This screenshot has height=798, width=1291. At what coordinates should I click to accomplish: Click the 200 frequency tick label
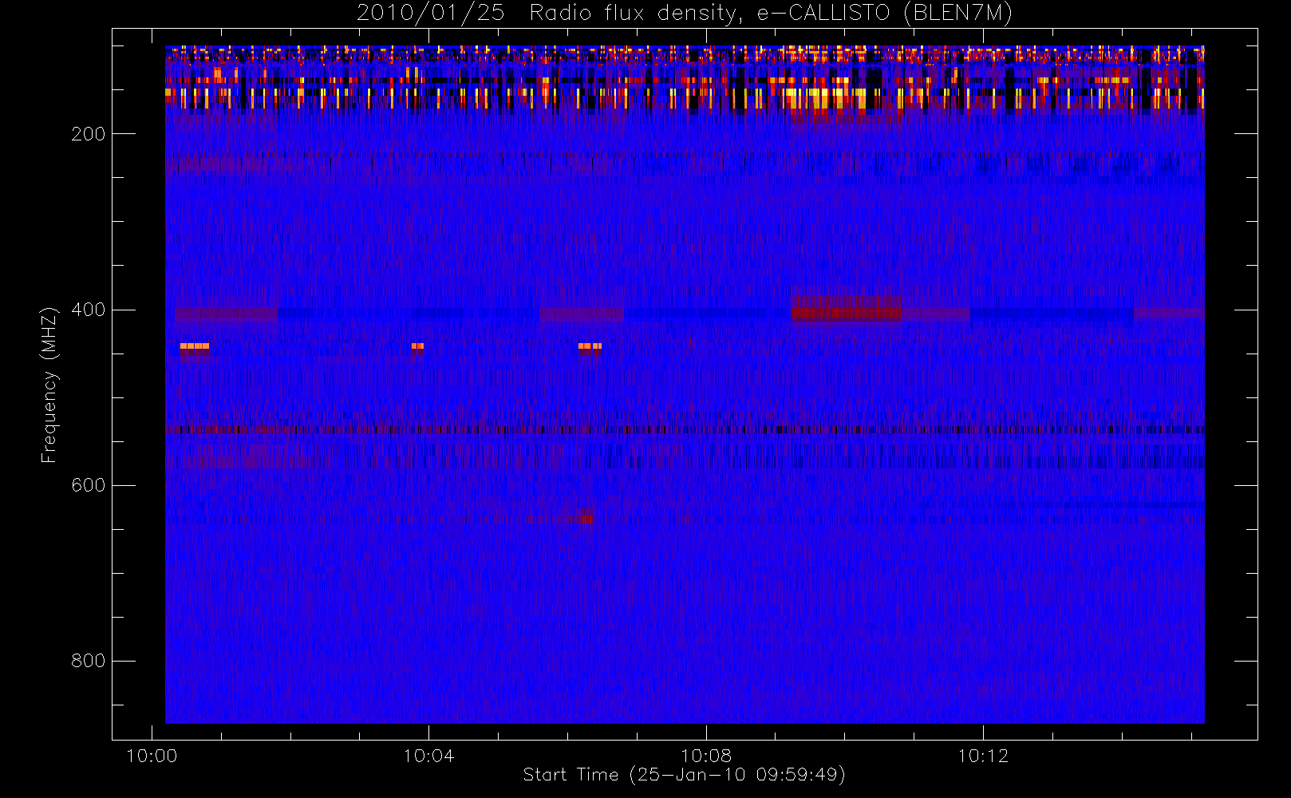click(89, 134)
